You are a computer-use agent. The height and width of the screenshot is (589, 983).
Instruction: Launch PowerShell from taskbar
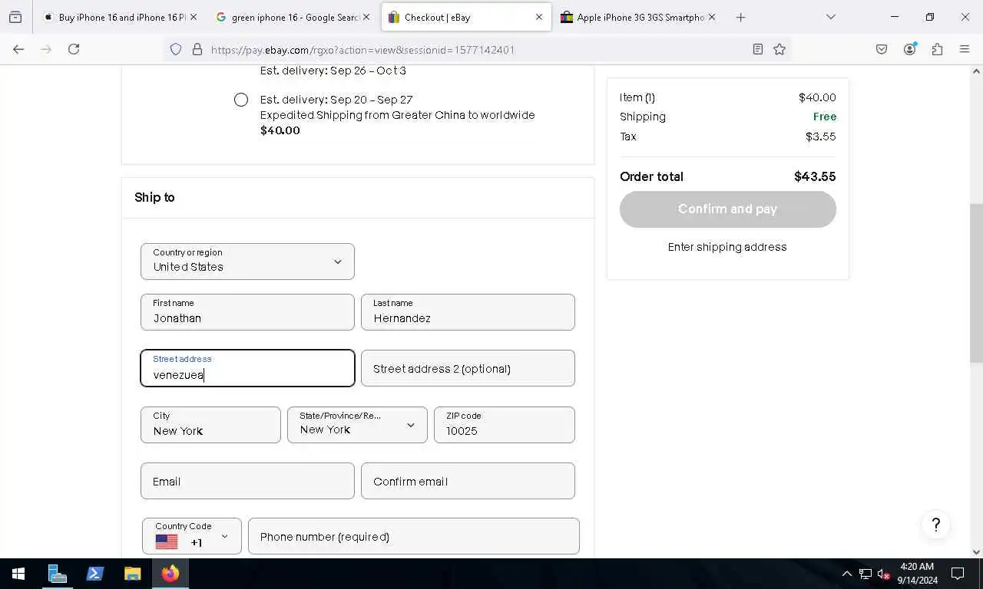pos(94,574)
